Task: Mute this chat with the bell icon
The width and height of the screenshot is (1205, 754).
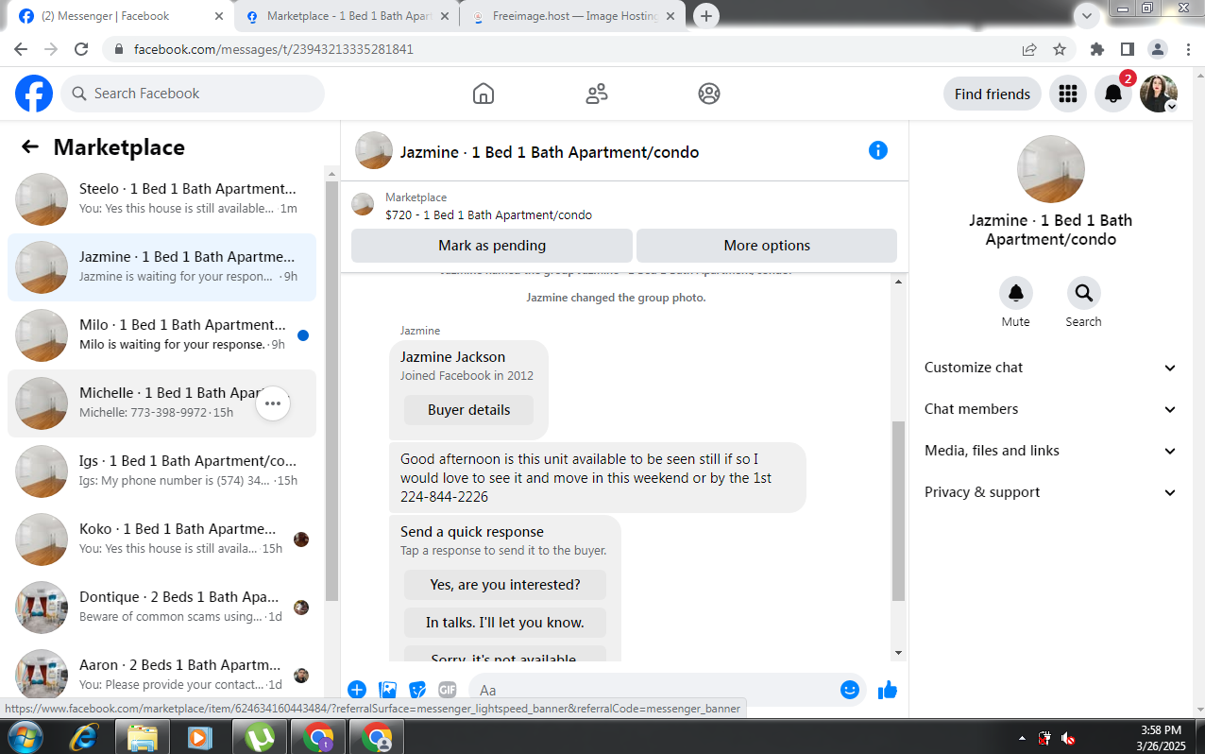Action: point(1016,293)
